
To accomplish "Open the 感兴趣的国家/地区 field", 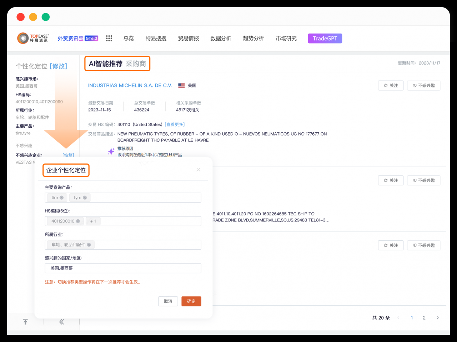I will pyautogui.click(x=123, y=268).
